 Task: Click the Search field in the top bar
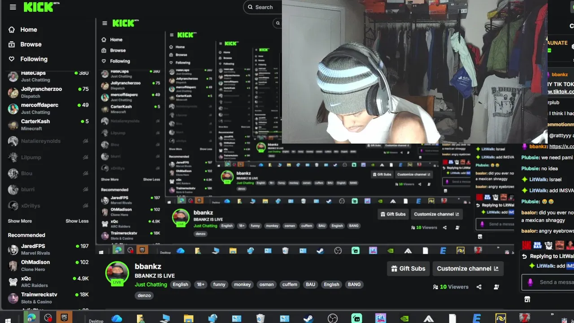[x=263, y=7]
